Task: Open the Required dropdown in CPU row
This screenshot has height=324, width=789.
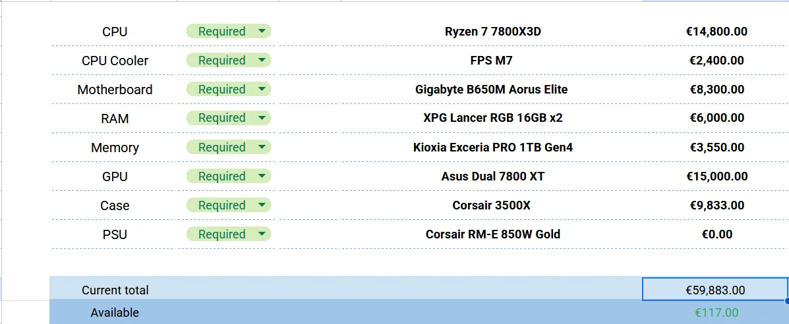Action: click(x=229, y=31)
